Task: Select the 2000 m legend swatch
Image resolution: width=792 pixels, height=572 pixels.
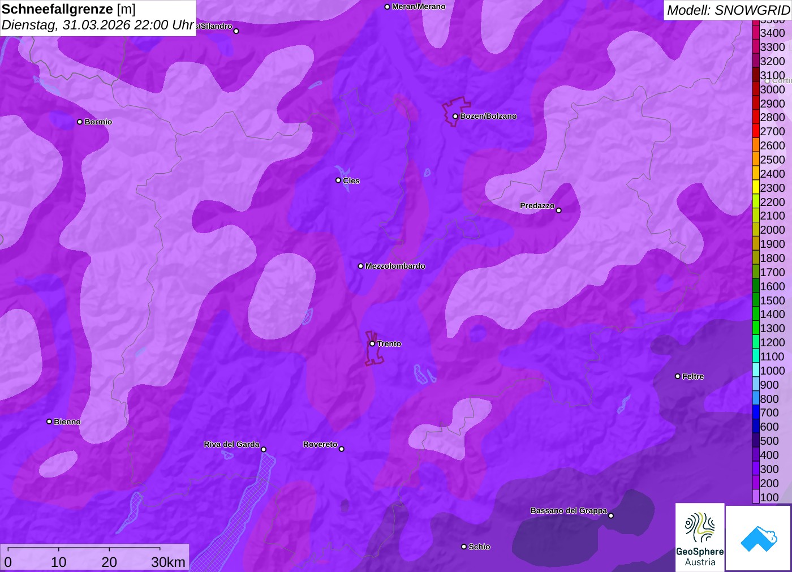Action: (756, 230)
